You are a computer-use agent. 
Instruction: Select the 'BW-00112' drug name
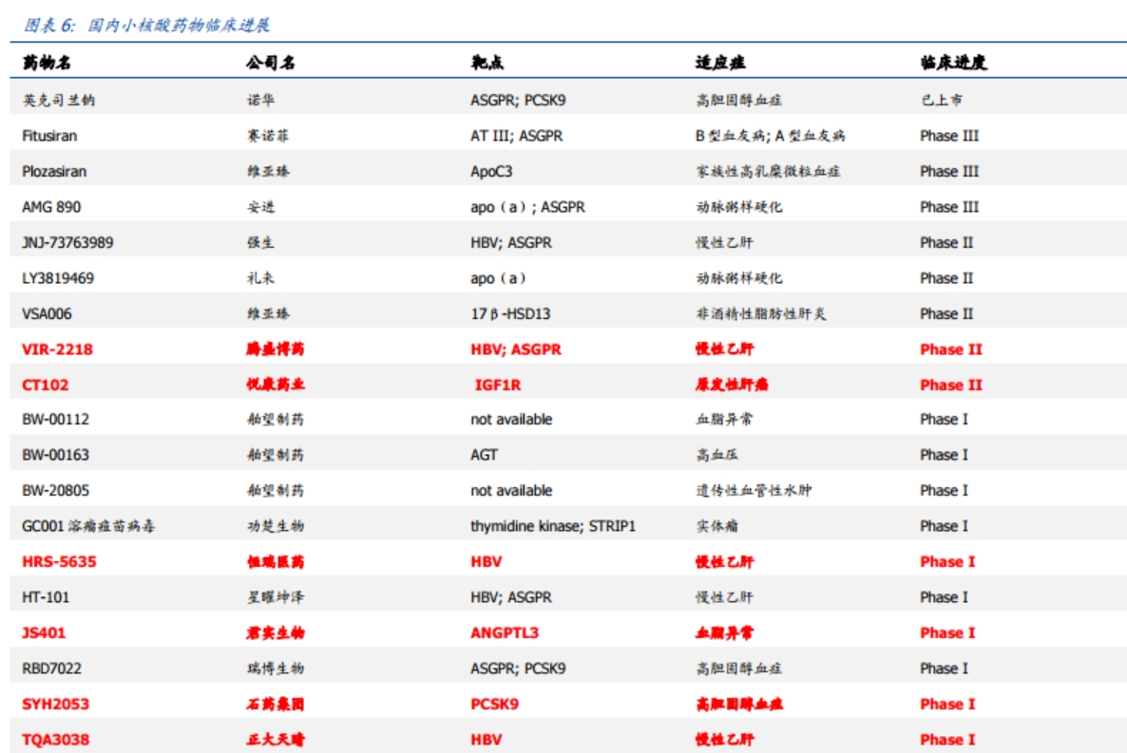tap(55, 420)
